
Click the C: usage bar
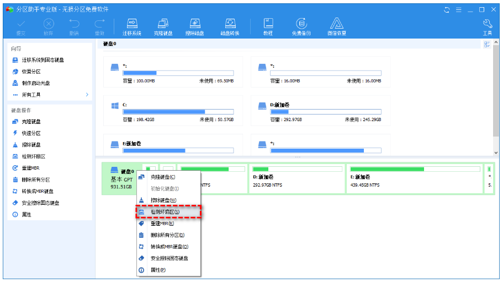pos(178,112)
